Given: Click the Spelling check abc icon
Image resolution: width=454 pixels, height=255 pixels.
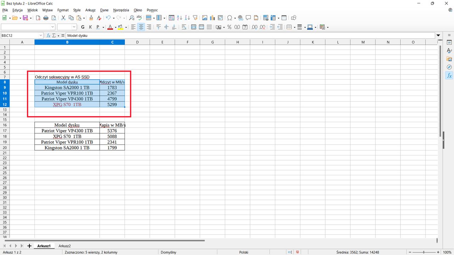Looking at the screenshot, I should pyautogui.click(x=139, y=18).
